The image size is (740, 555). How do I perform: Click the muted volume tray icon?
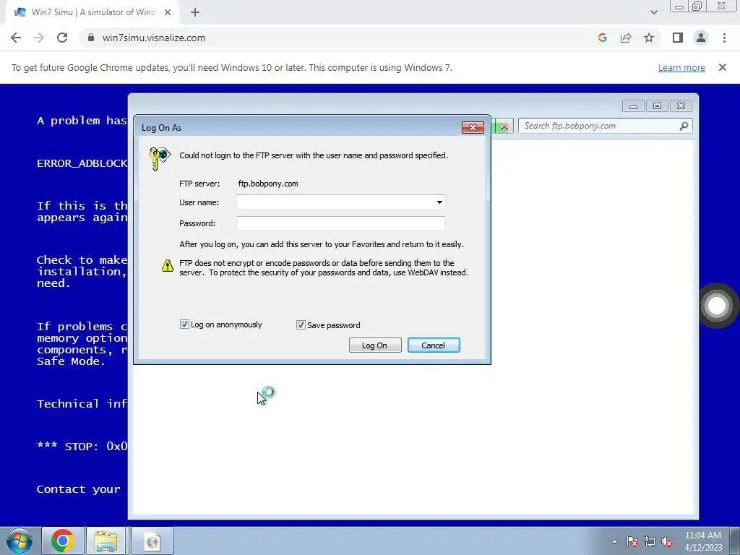point(667,541)
